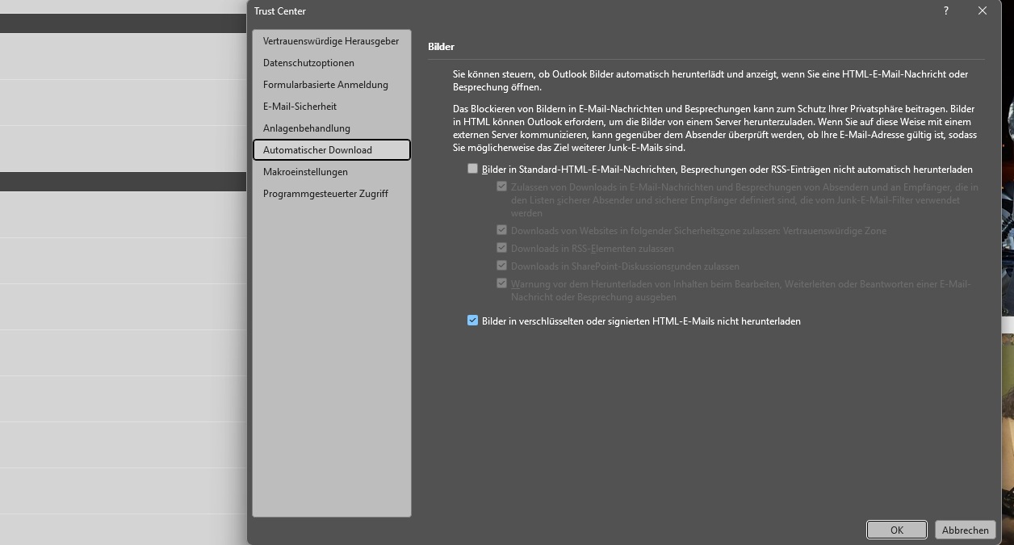The height and width of the screenshot is (545, 1014).
Task: Toggle Downloads in RSS-Elementen zulassen
Action: pos(502,248)
